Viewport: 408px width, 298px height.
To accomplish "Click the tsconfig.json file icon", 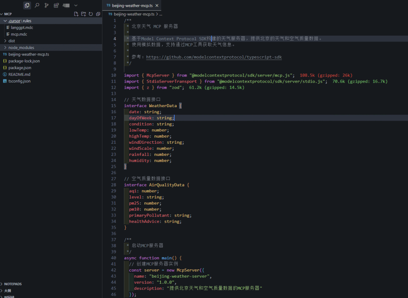I will [x=5, y=81].
